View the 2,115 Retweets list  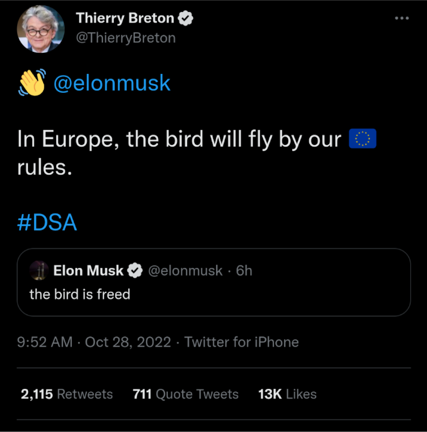(67, 394)
